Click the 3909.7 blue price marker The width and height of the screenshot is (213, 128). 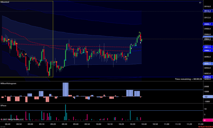point(208,24)
